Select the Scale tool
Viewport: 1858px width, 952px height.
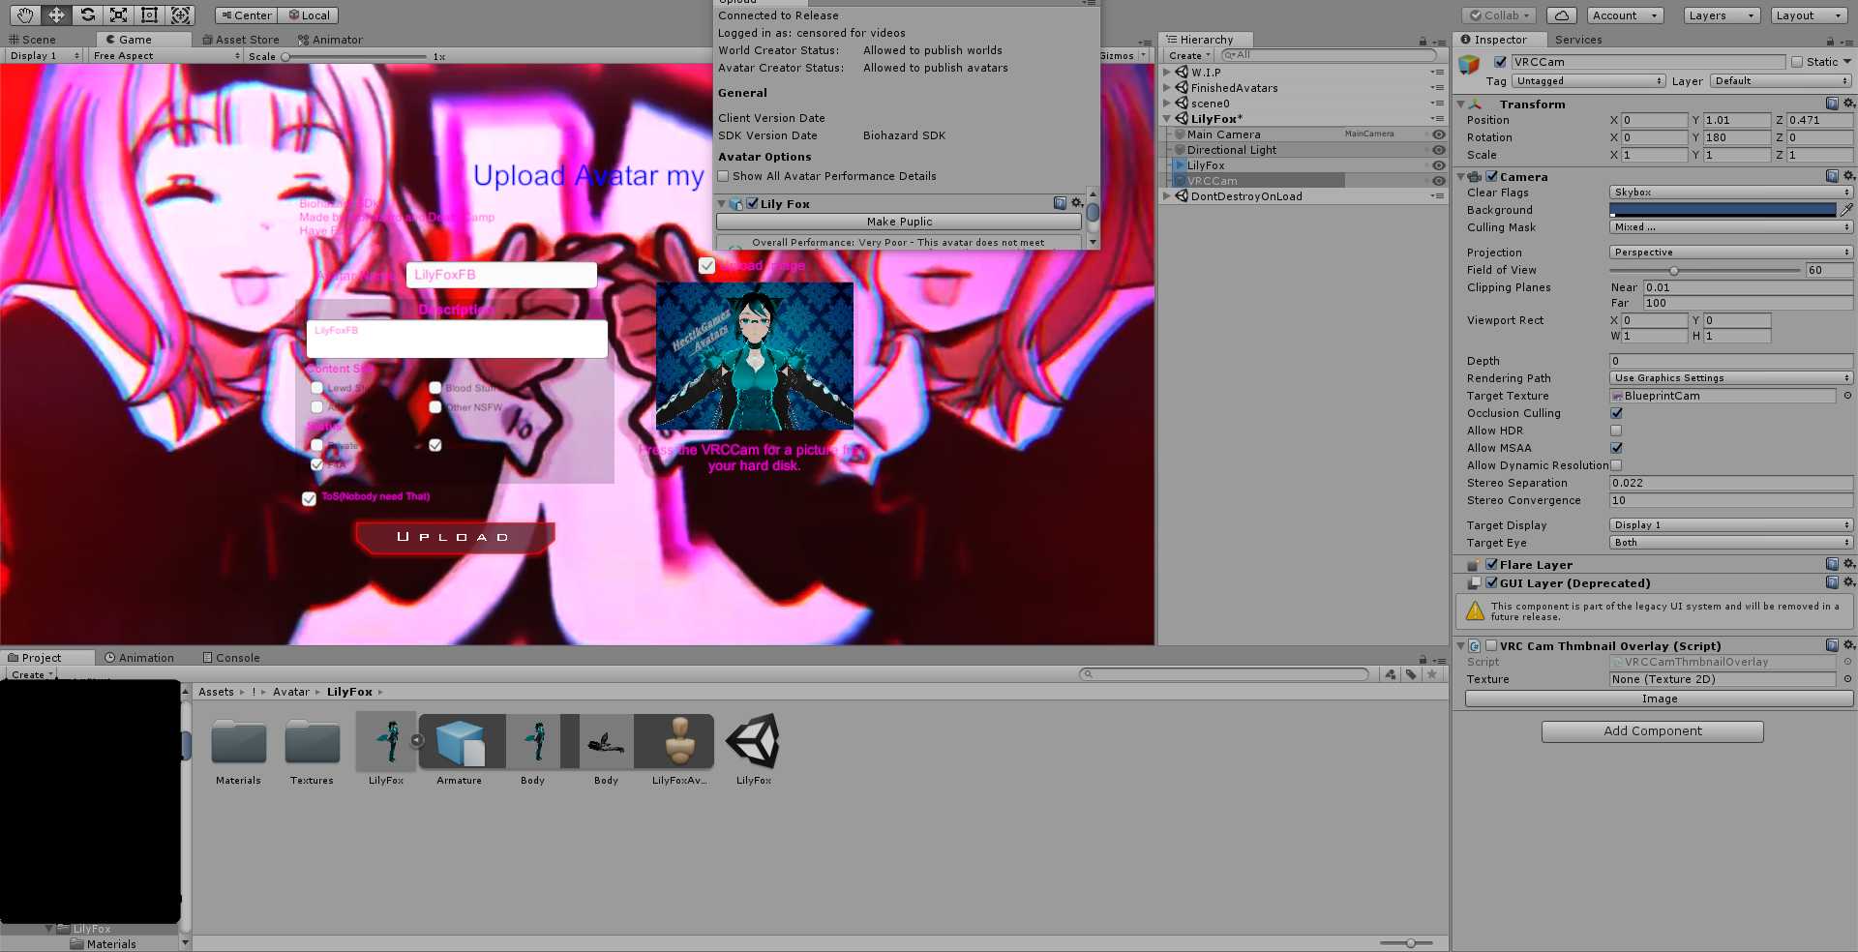(118, 15)
